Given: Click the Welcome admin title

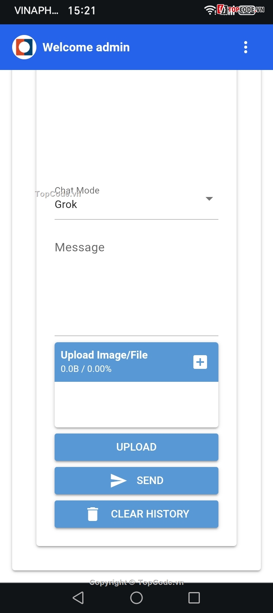Looking at the screenshot, I should point(86,47).
